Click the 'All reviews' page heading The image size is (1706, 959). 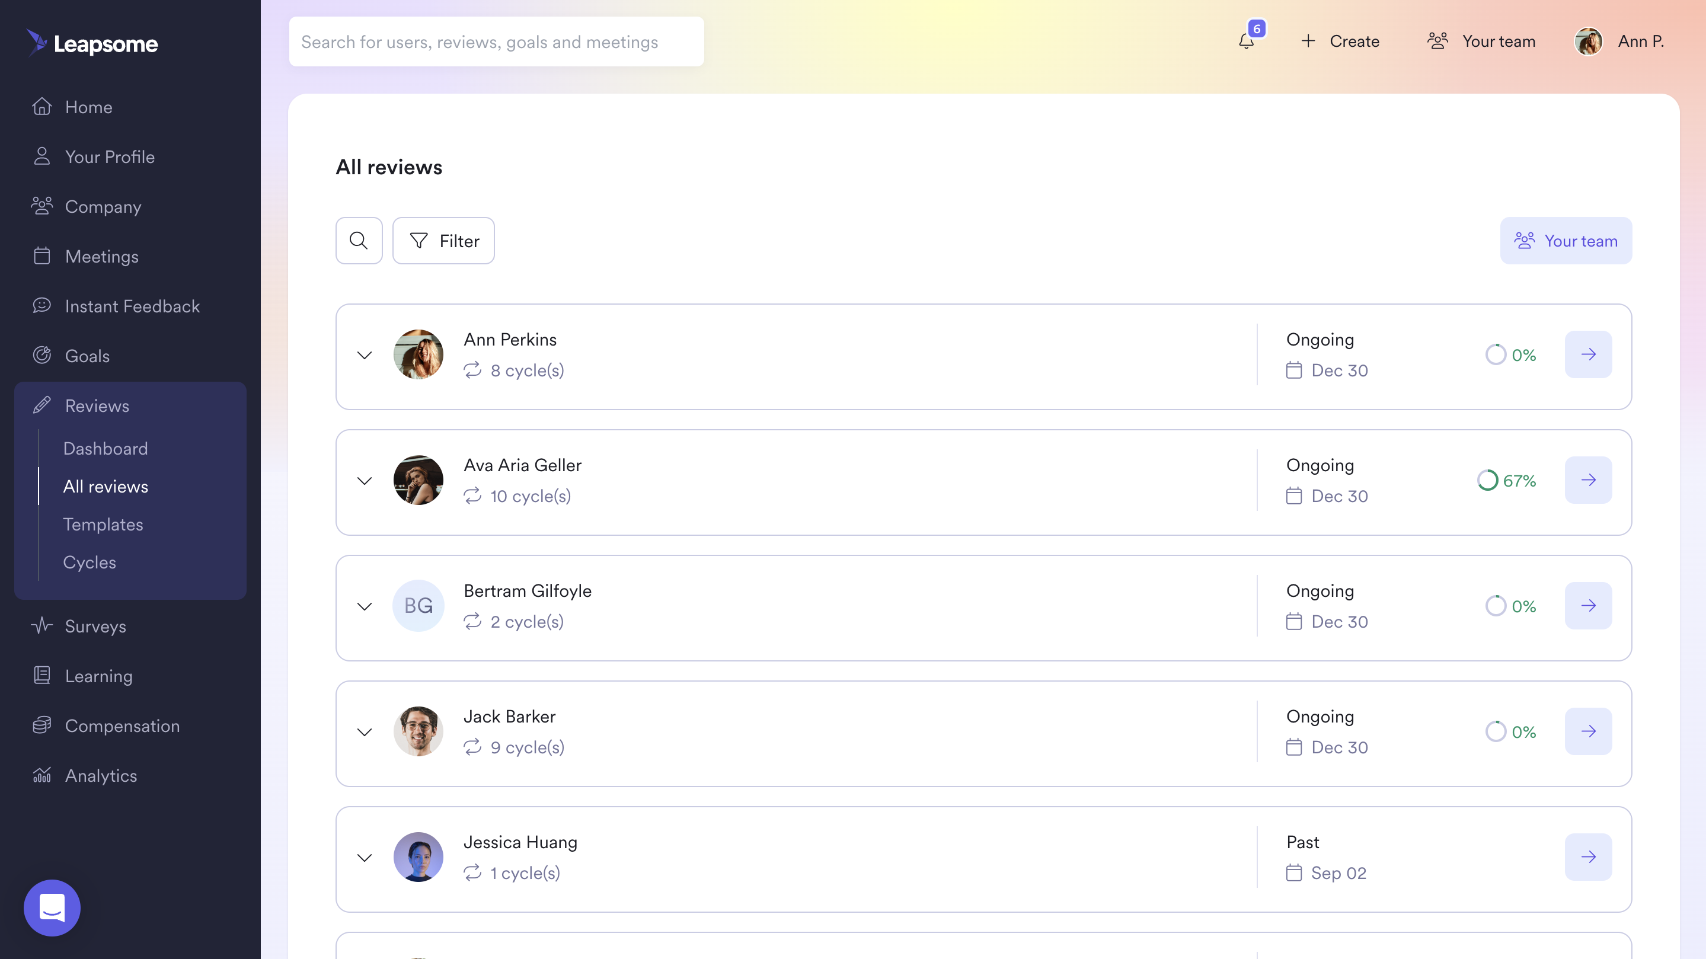[389, 167]
